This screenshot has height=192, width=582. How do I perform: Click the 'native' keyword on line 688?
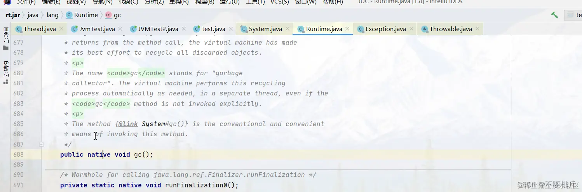tap(99, 154)
